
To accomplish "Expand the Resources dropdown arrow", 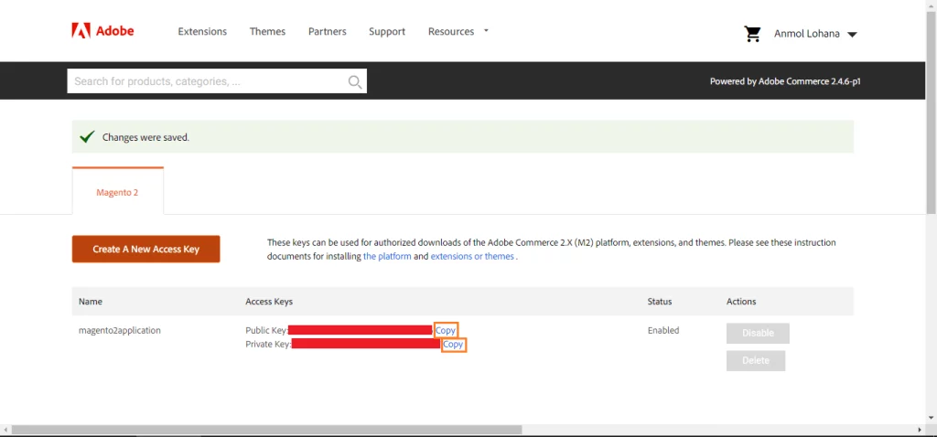I will coord(486,30).
